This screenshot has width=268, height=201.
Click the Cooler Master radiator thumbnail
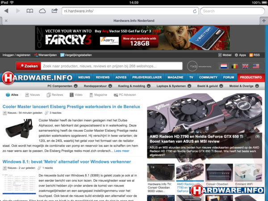coord(19,129)
